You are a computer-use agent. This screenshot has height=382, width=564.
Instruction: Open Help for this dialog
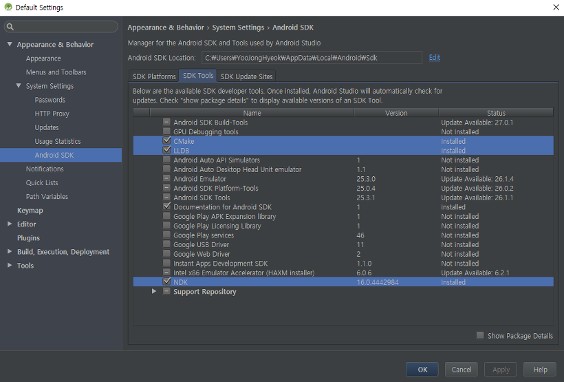tap(540, 370)
